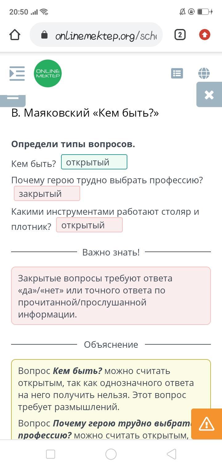Tap the red upload arrow icon
Viewport: 222px width, 469px height.
point(205,35)
